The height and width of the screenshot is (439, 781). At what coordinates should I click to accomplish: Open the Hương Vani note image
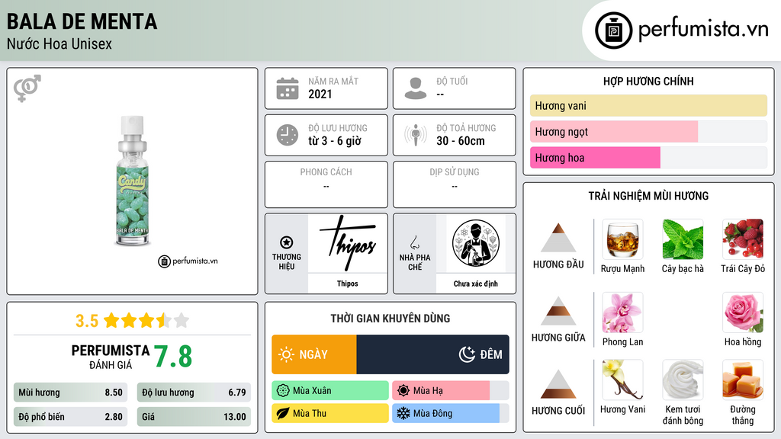click(x=622, y=380)
